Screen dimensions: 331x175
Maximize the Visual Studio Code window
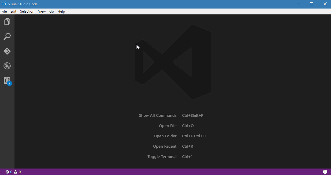click(x=311, y=4)
